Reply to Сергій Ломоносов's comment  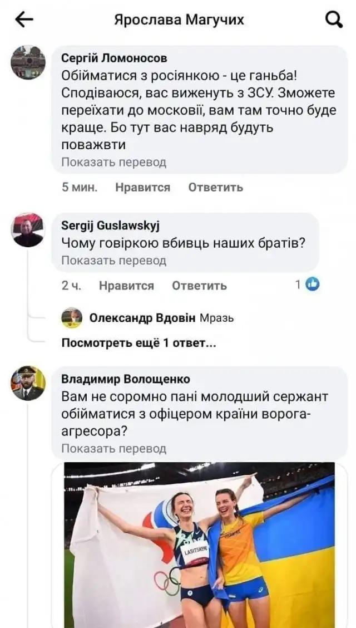[x=215, y=188]
